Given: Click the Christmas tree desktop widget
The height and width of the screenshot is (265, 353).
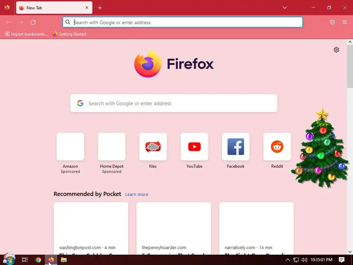Looking at the screenshot, I should coord(320,148).
